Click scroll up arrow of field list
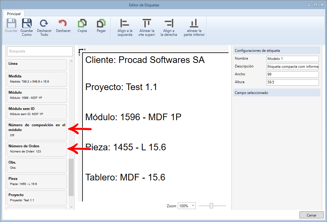The image size is (327, 222). coord(71,61)
